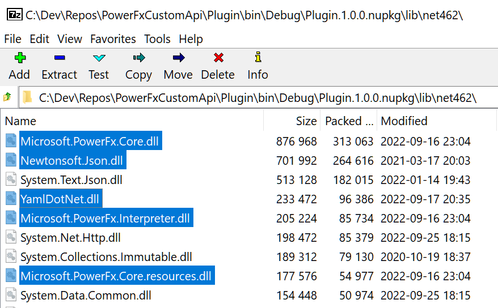Open the Help menu
The image size is (498, 308).
(191, 39)
